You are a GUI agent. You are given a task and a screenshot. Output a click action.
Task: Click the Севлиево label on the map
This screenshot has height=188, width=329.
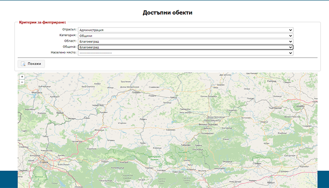171,130
